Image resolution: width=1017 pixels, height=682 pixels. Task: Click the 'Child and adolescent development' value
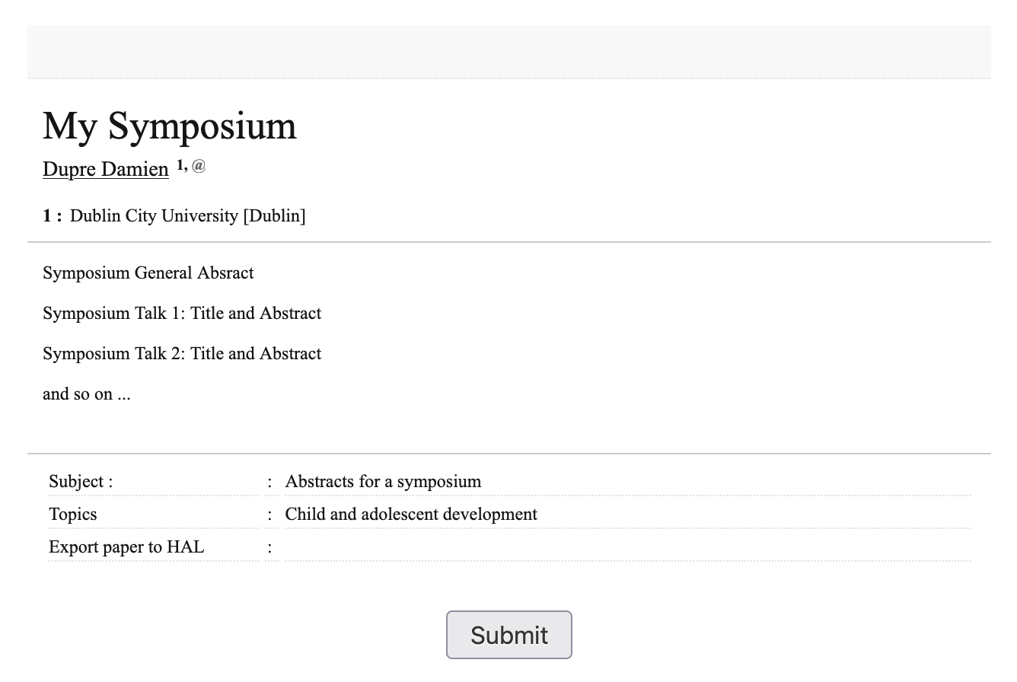[x=411, y=514]
